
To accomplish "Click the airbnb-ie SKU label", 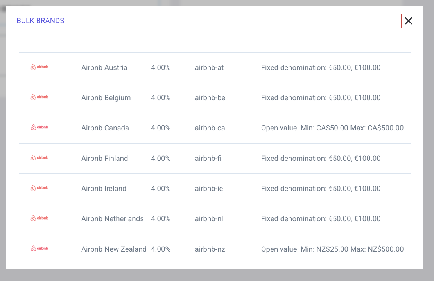I will click(209, 188).
